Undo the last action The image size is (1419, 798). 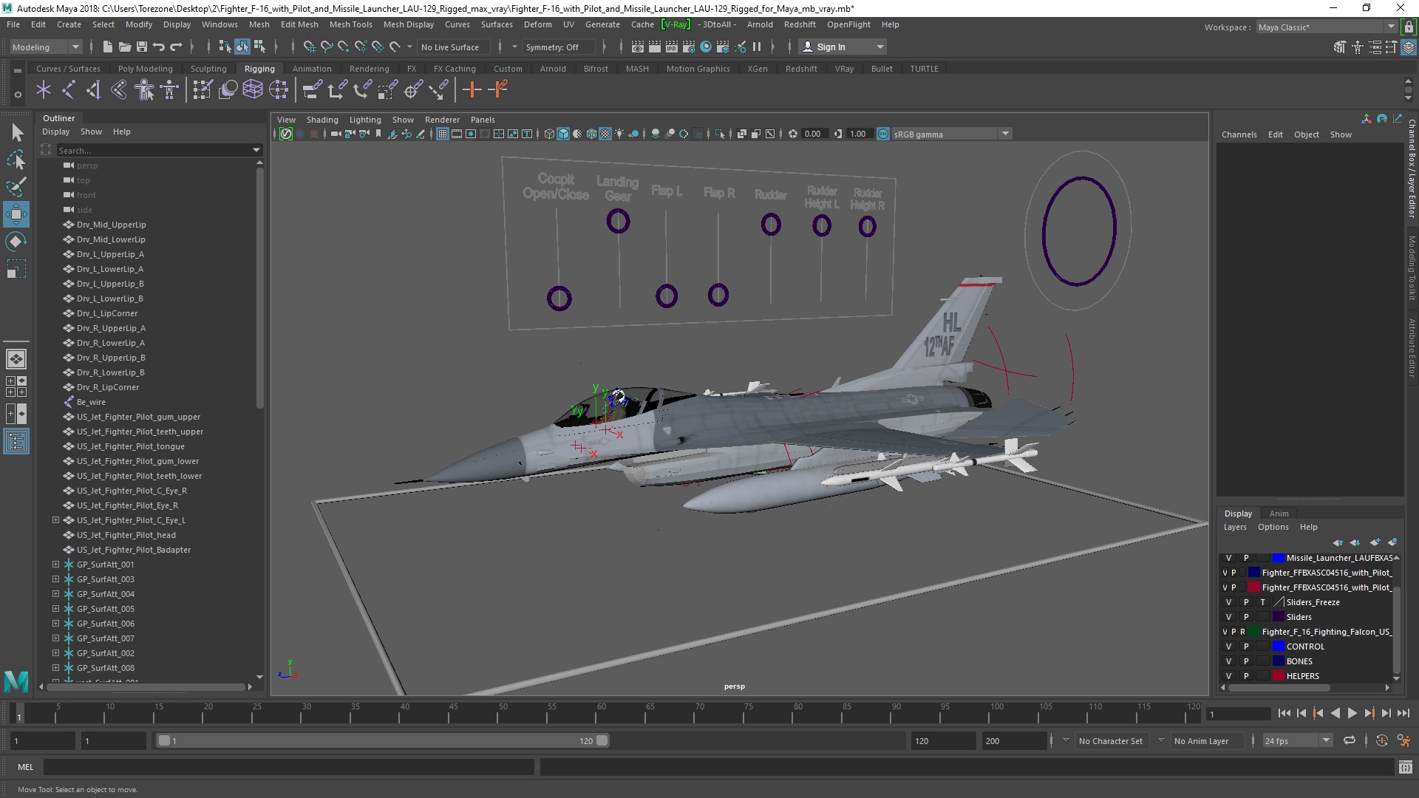click(159, 47)
